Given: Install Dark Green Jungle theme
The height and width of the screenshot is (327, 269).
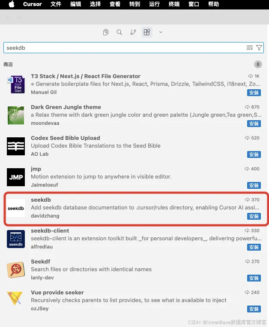Looking at the screenshot, I should point(254,124).
